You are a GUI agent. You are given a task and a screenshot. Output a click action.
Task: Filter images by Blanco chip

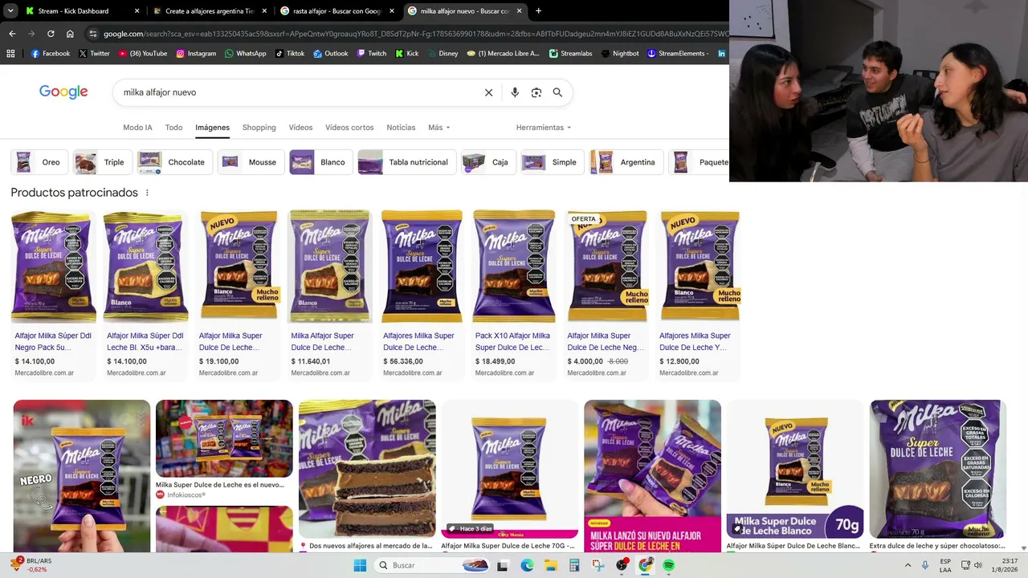tap(320, 162)
